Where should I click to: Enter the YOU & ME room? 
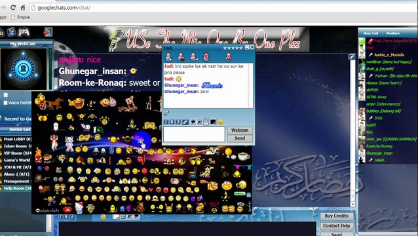(17, 167)
